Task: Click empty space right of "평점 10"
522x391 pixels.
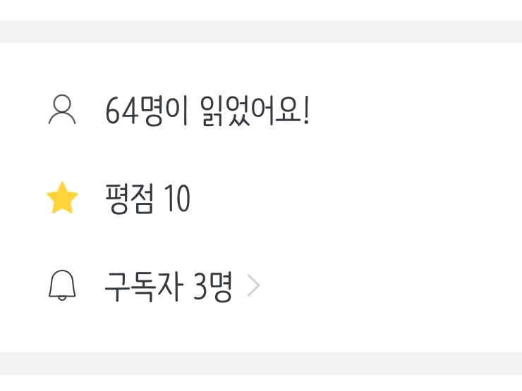Action: point(353,199)
